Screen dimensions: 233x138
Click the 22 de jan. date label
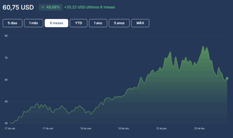[161, 128]
